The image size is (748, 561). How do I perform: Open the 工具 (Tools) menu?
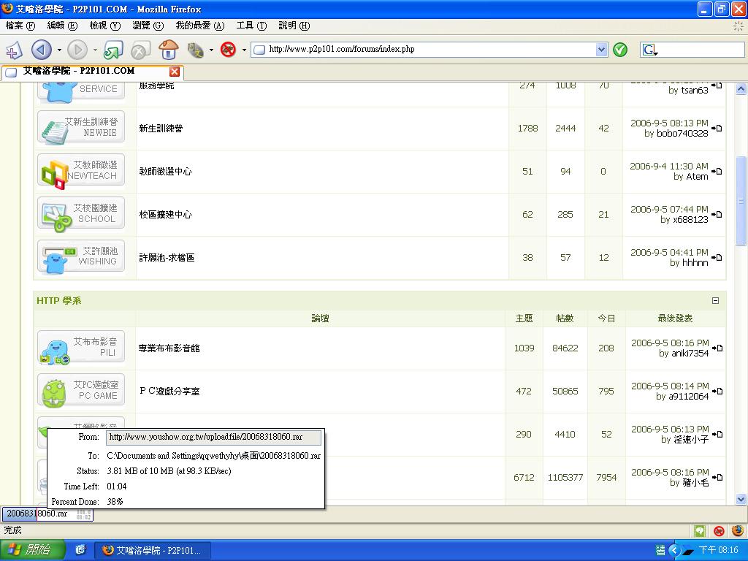tap(251, 26)
